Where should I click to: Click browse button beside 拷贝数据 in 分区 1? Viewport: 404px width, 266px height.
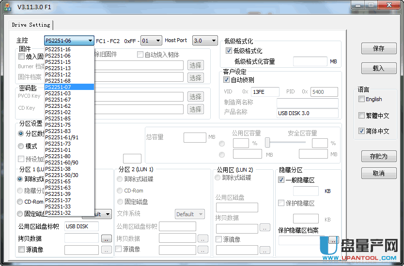(107, 238)
